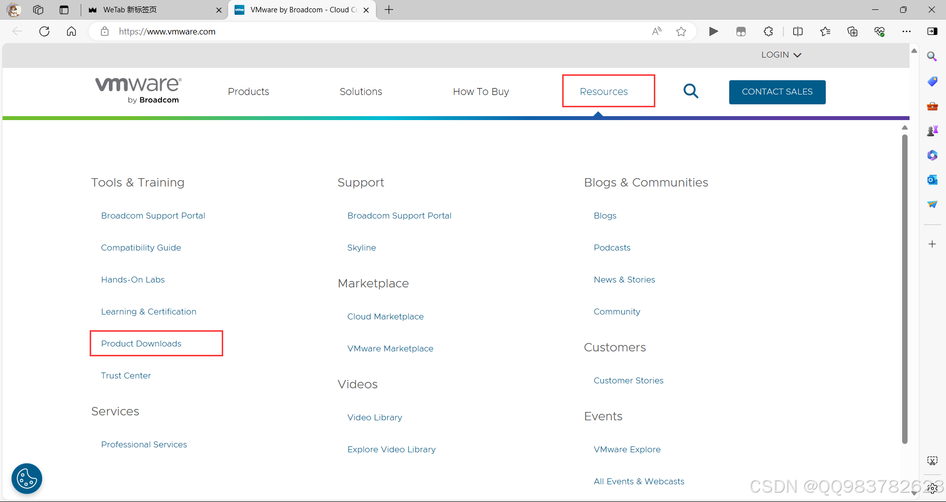Open Customer Stories link
The height and width of the screenshot is (502, 946).
pyautogui.click(x=629, y=380)
